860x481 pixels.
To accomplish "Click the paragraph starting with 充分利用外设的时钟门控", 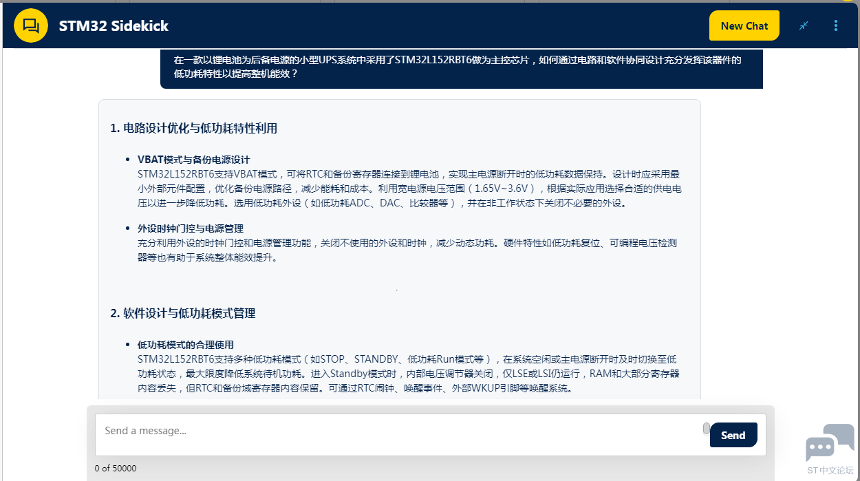I will pyautogui.click(x=408, y=250).
